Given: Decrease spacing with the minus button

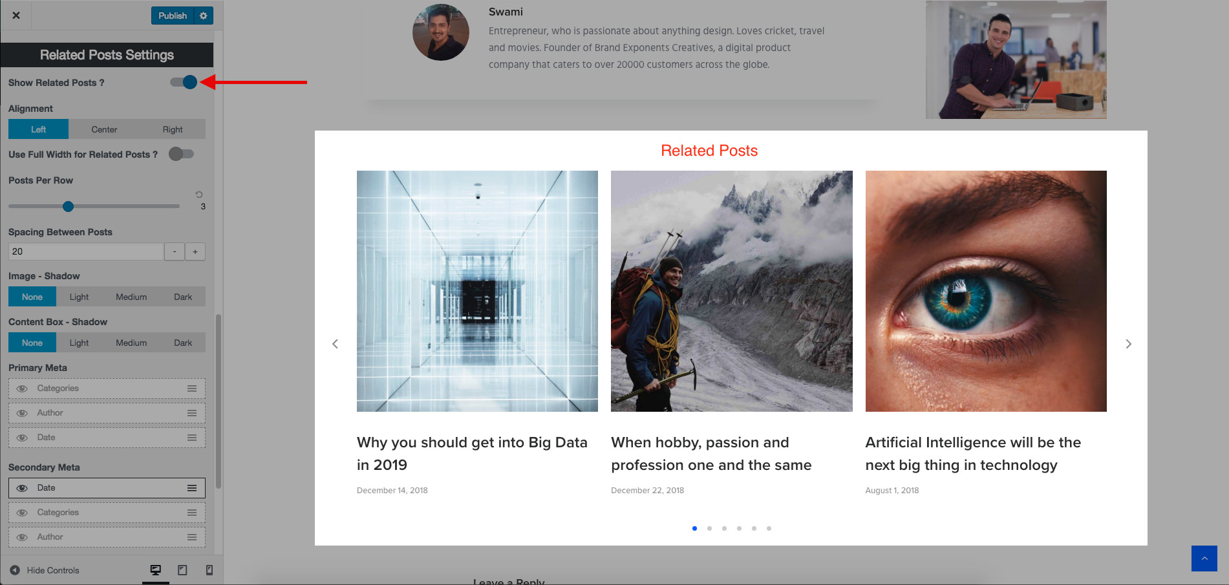Looking at the screenshot, I should point(175,251).
